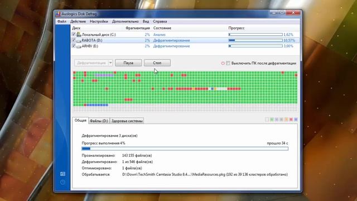This screenshot has width=357, height=201.
Task: Click the Дефрагментирование 3 диска(ов) heading
Action: [109, 136]
